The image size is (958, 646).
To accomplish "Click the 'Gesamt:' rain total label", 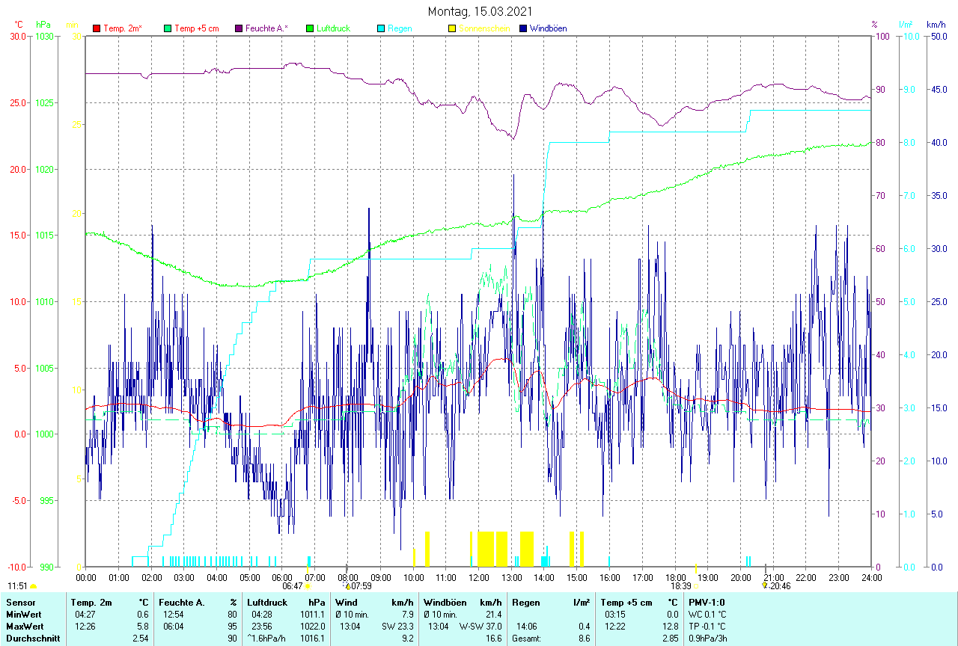I will coord(527,639).
